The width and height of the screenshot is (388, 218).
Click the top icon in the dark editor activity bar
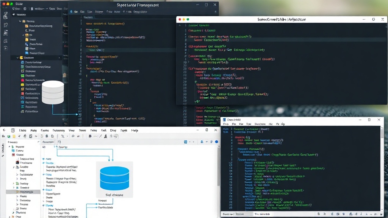[5, 16]
